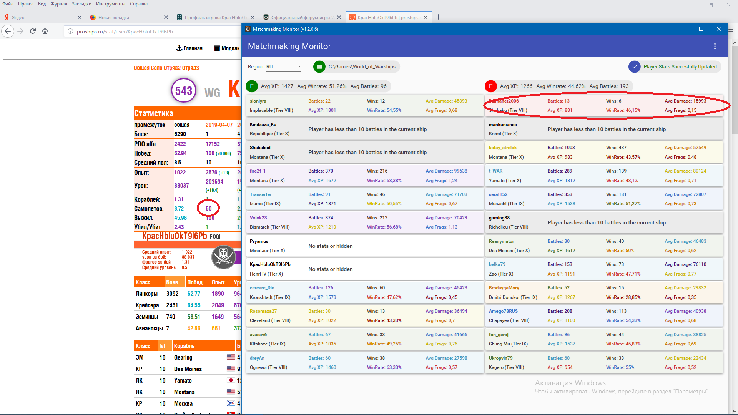Click the blue checkmark status icon
Viewport: 738px width, 415px height.
[x=634, y=67]
